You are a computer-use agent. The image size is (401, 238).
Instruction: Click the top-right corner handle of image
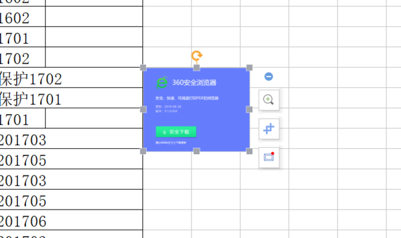click(250, 68)
